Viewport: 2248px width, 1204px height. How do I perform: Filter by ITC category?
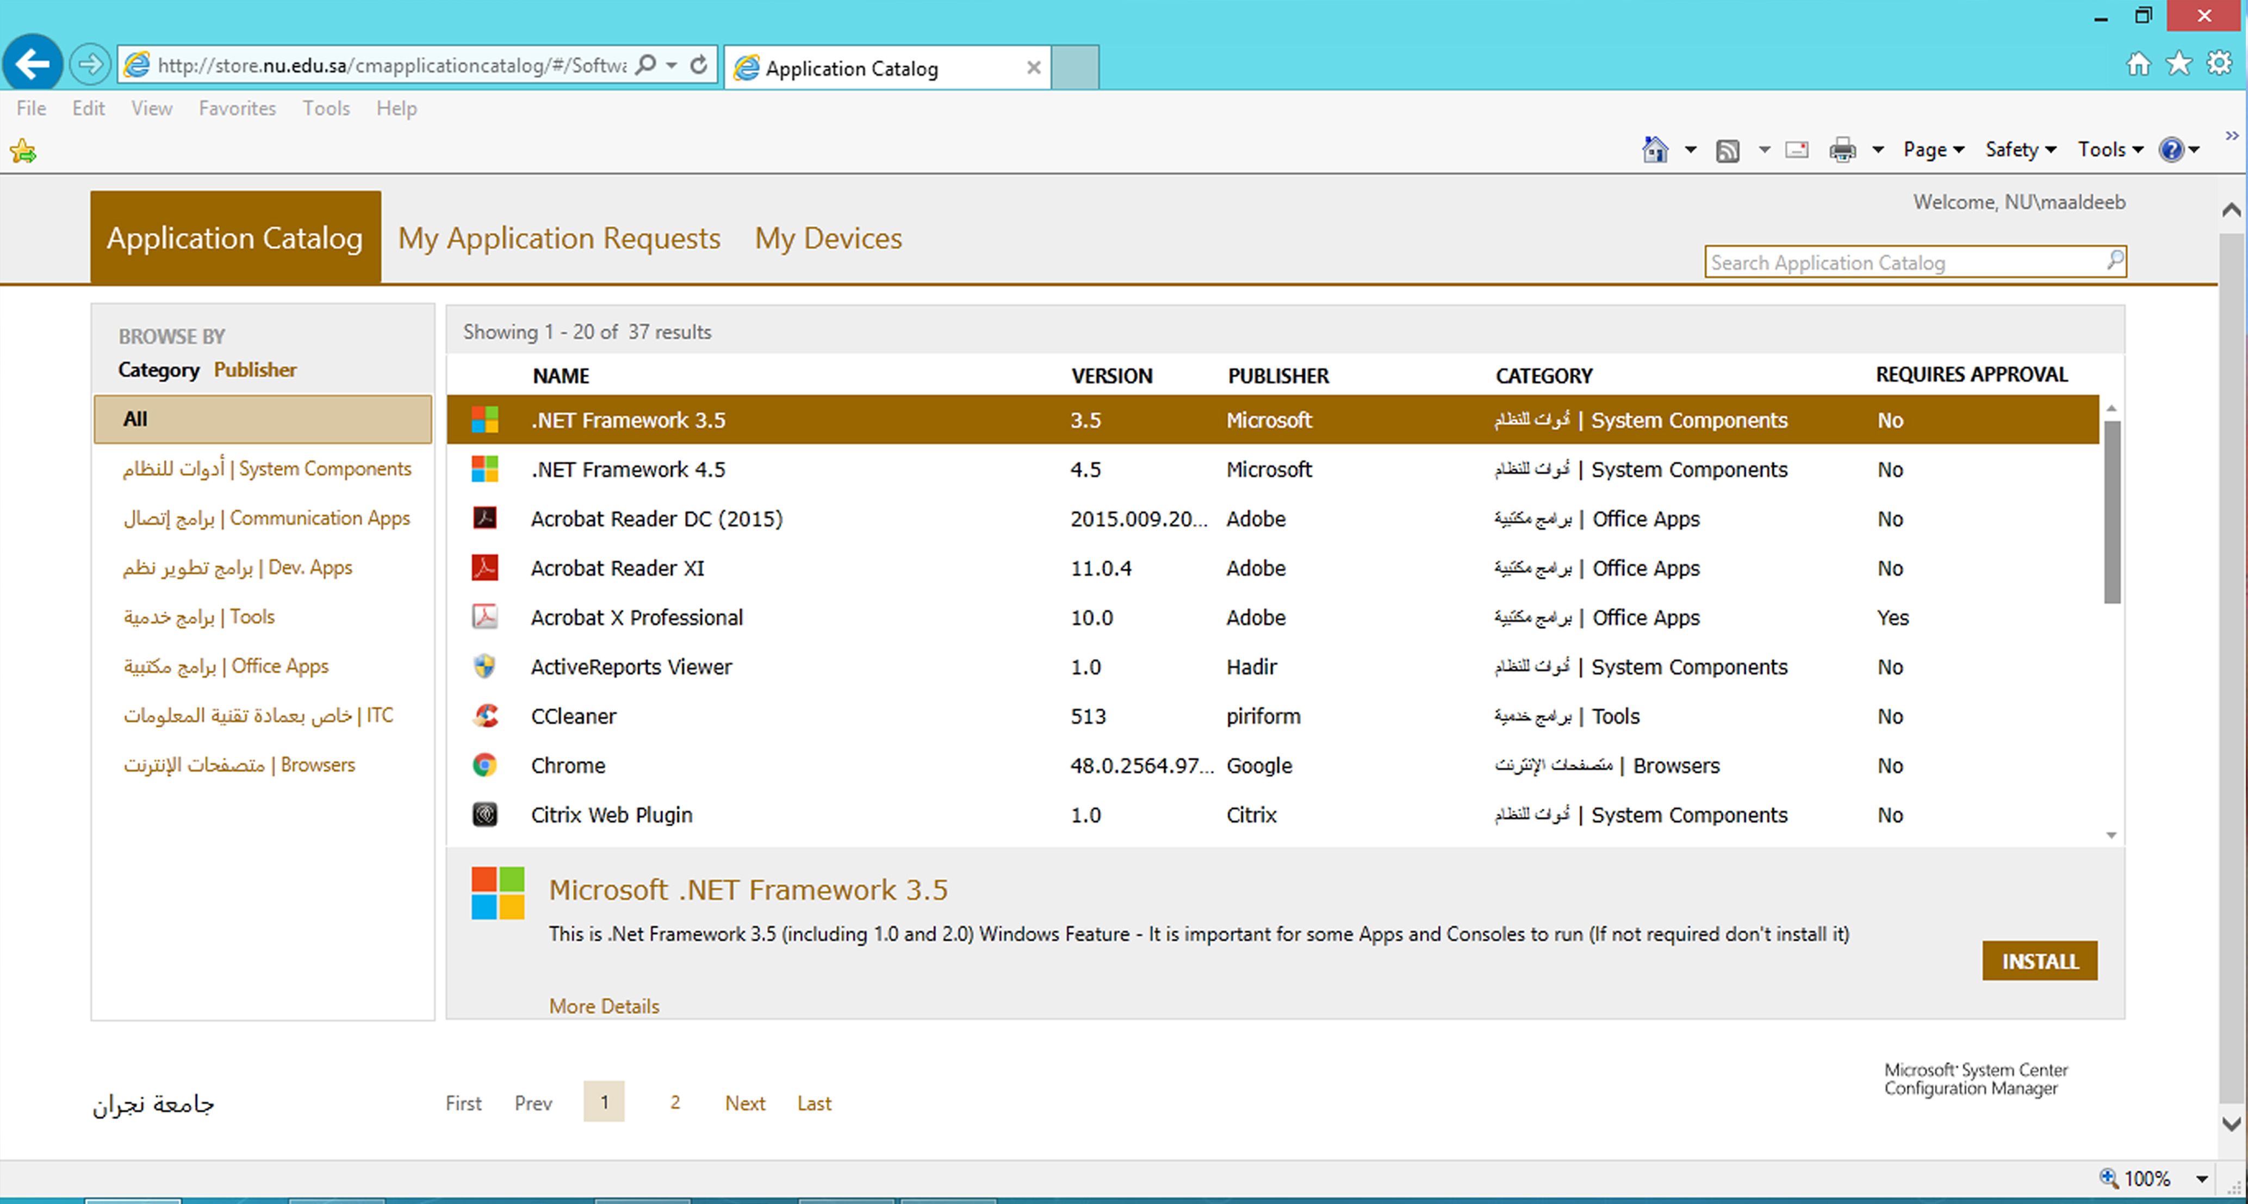[258, 716]
